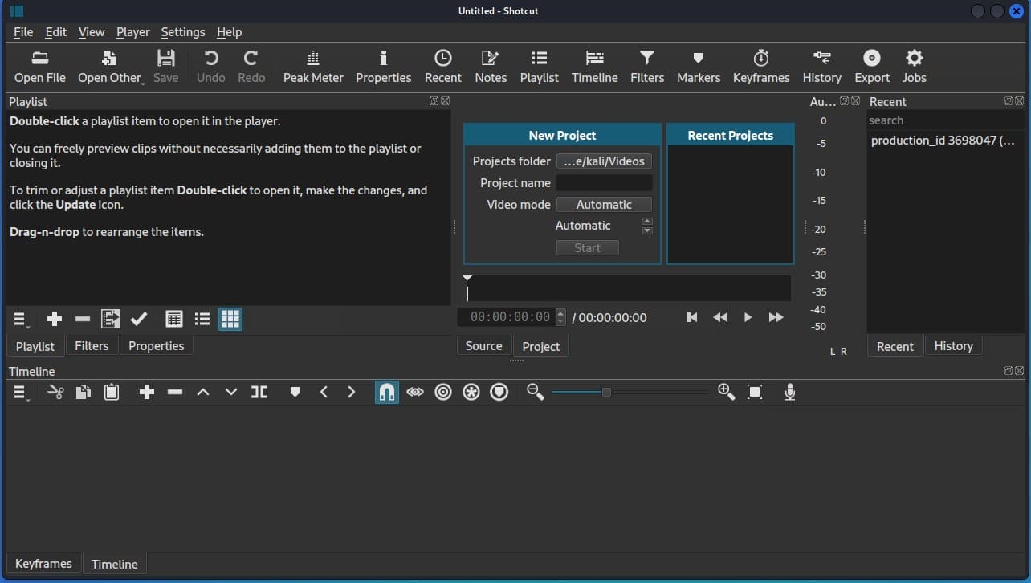This screenshot has width=1031, height=583.
Task: Open the File menu
Action: pos(23,32)
